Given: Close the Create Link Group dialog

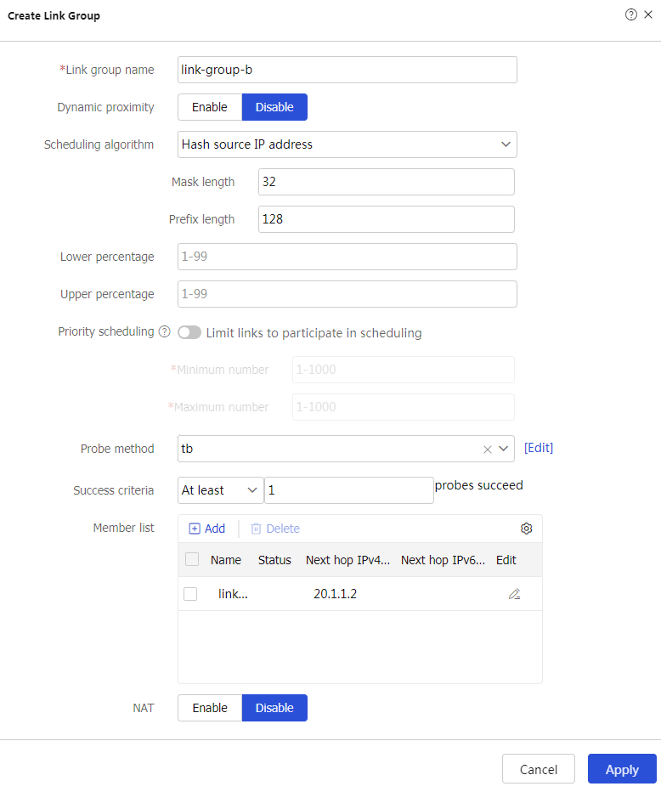Looking at the screenshot, I should [648, 14].
